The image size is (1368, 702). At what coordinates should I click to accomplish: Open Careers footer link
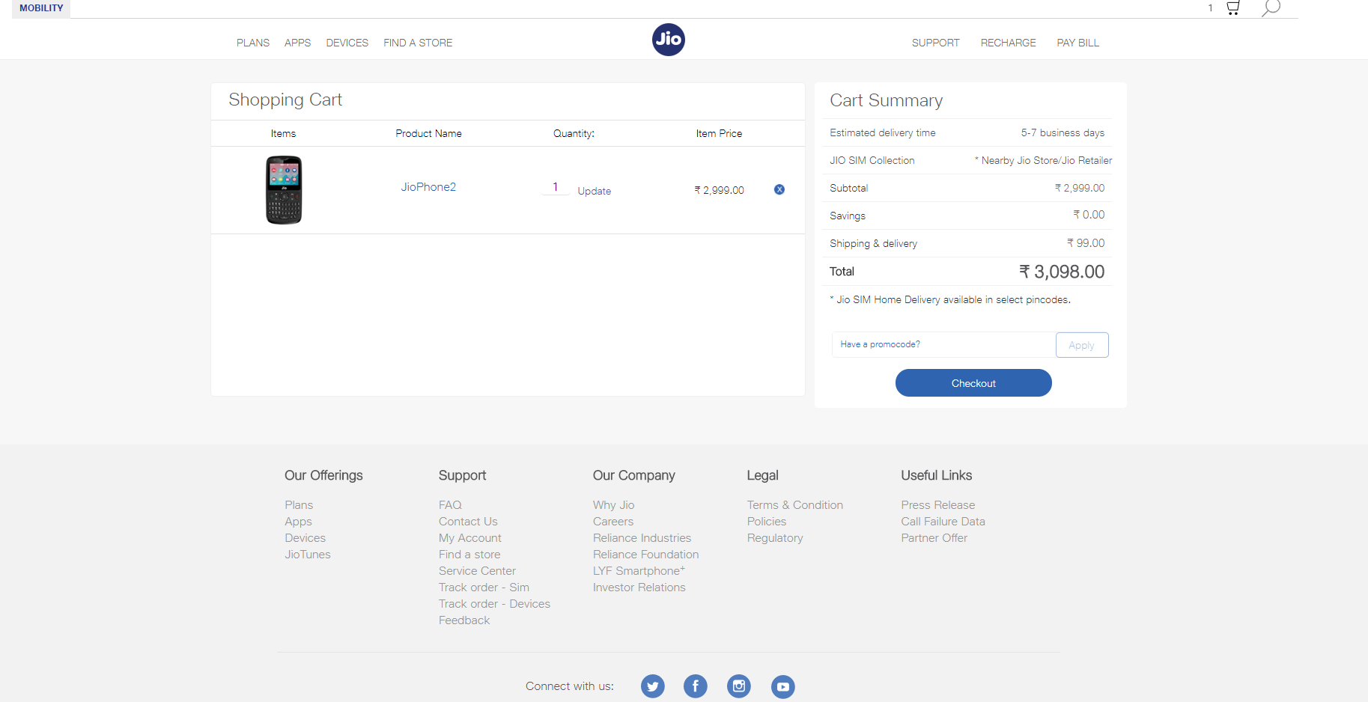pos(613,522)
